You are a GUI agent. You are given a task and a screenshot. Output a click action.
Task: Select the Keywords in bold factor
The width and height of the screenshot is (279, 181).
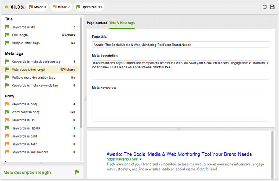click(40, 136)
